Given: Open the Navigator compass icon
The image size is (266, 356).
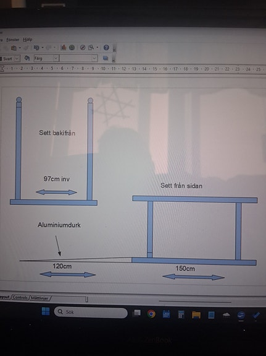Looking at the screenshot, I should (x=83, y=48).
